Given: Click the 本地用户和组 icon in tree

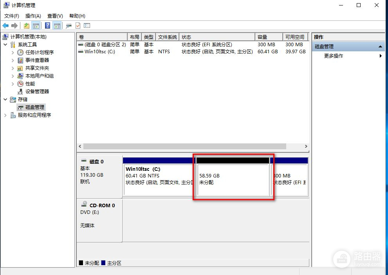Looking at the screenshot, I should point(20,76).
